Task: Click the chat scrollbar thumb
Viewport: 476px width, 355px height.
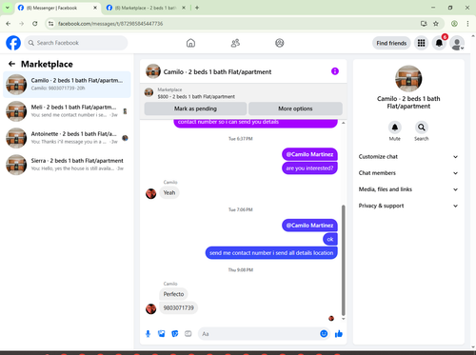Action: coord(343,260)
